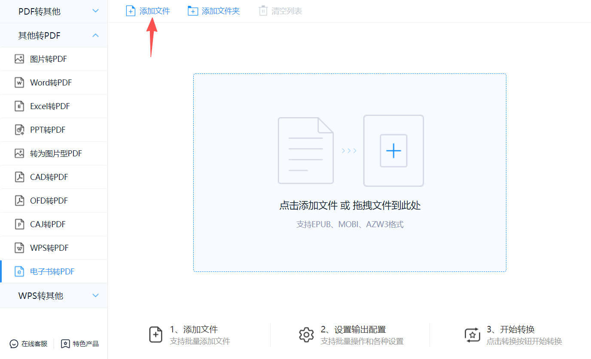Click the Excel转PDF sheet icon

click(19, 106)
